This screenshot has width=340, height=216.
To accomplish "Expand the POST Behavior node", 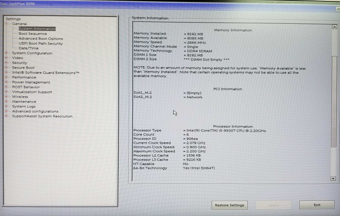I will (6, 87).
